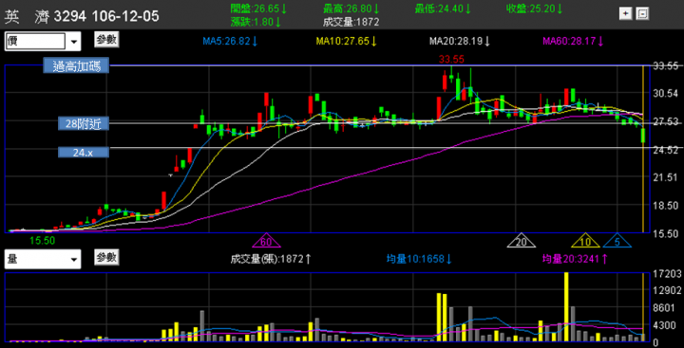Click the MA5:26.82 indicator text
Screen dimensions: 684x348
[231, 42]
